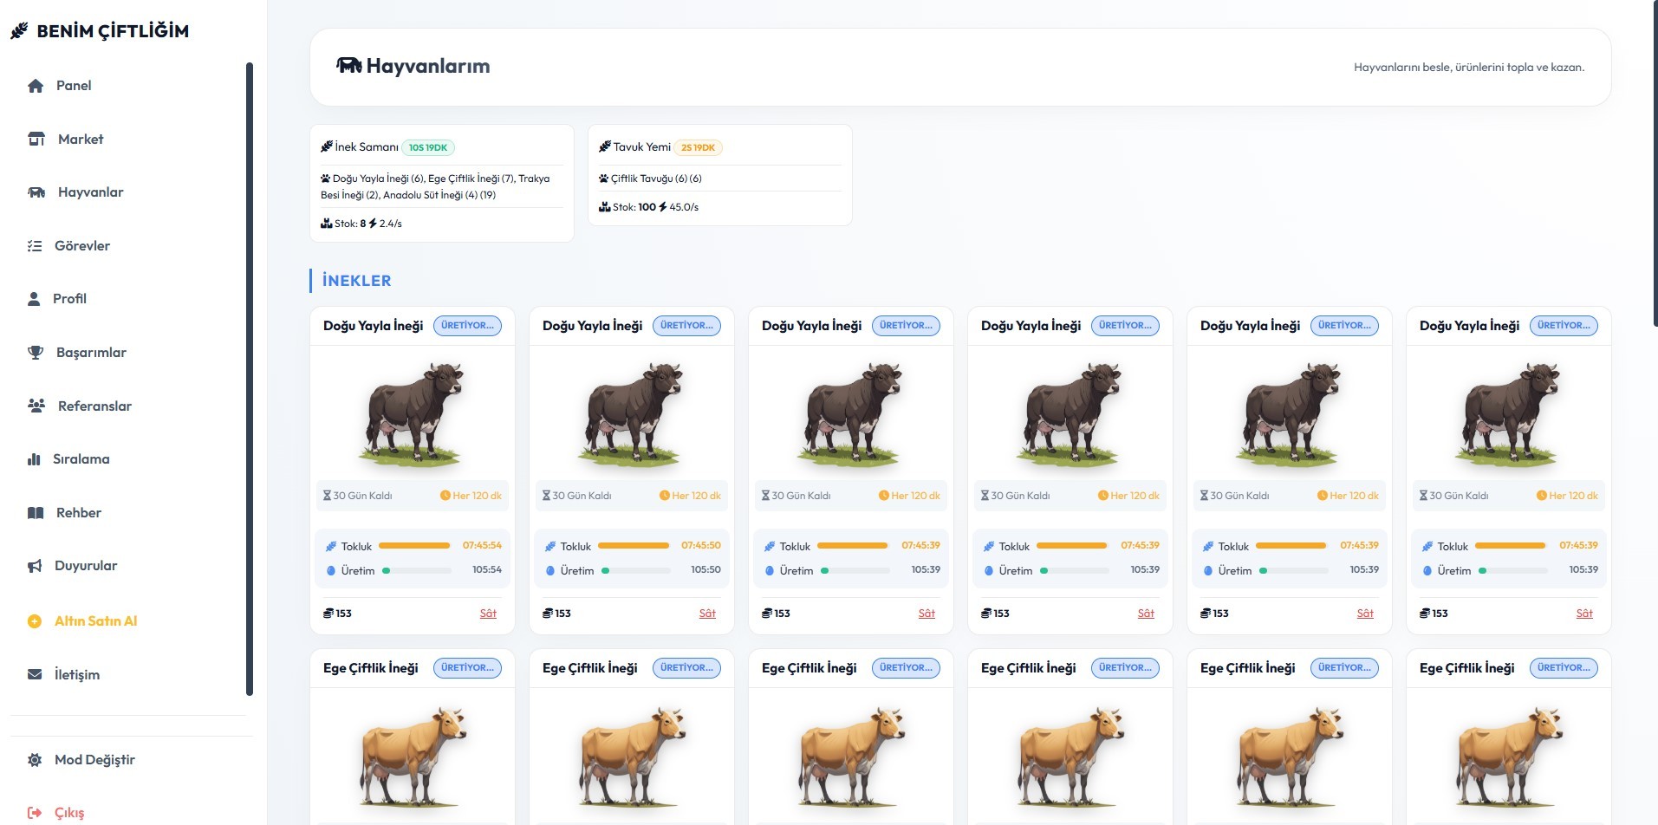Click the İletişim envelope icon
The height and width of the screenshot is (825, 1658).
click(35, 675)
